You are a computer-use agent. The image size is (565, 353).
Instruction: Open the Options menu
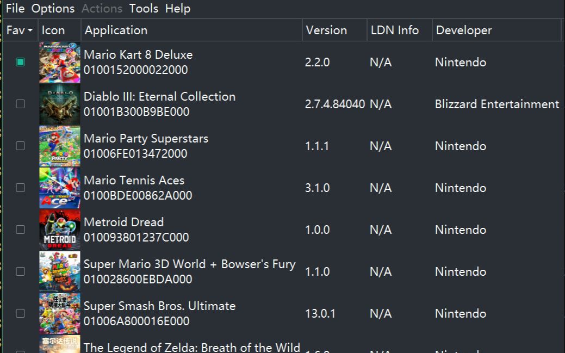click(53, 9)
